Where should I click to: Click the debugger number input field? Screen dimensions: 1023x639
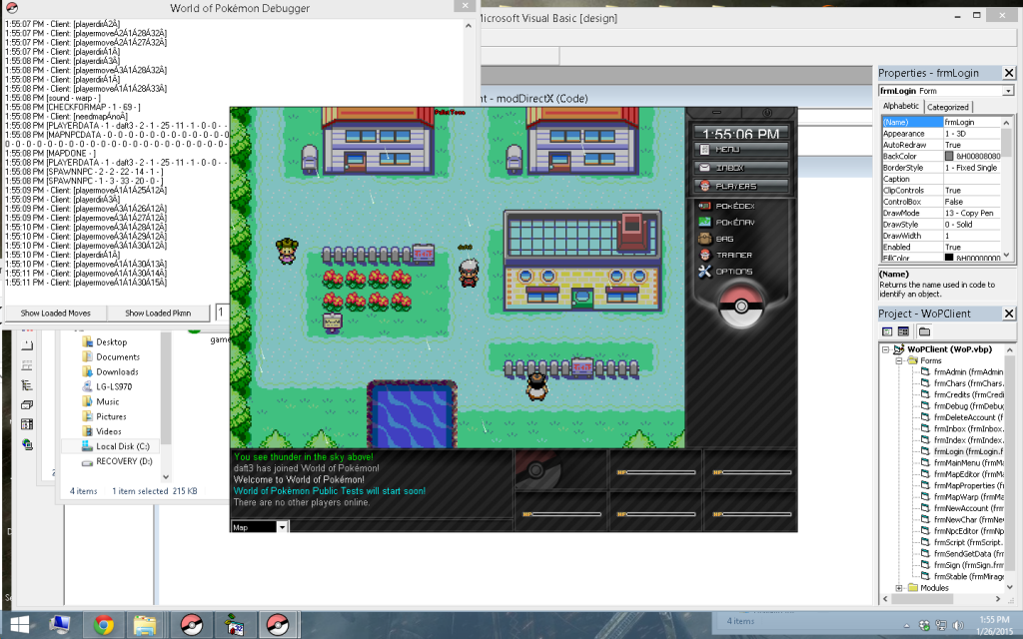222,313
